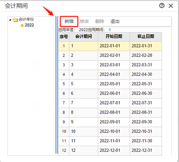Select end date cell 2022-02-28
Viewport: 179px width, 162px height.
coord(146,55)
